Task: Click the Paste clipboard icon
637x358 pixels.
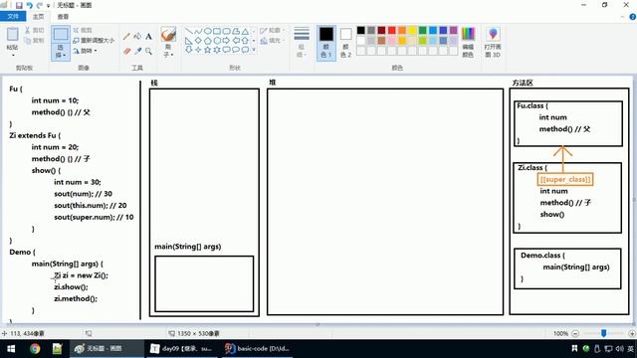Action: click(x=13, y=34)
